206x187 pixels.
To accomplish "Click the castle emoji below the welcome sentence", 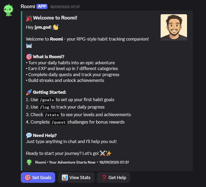I will (29, 45).
